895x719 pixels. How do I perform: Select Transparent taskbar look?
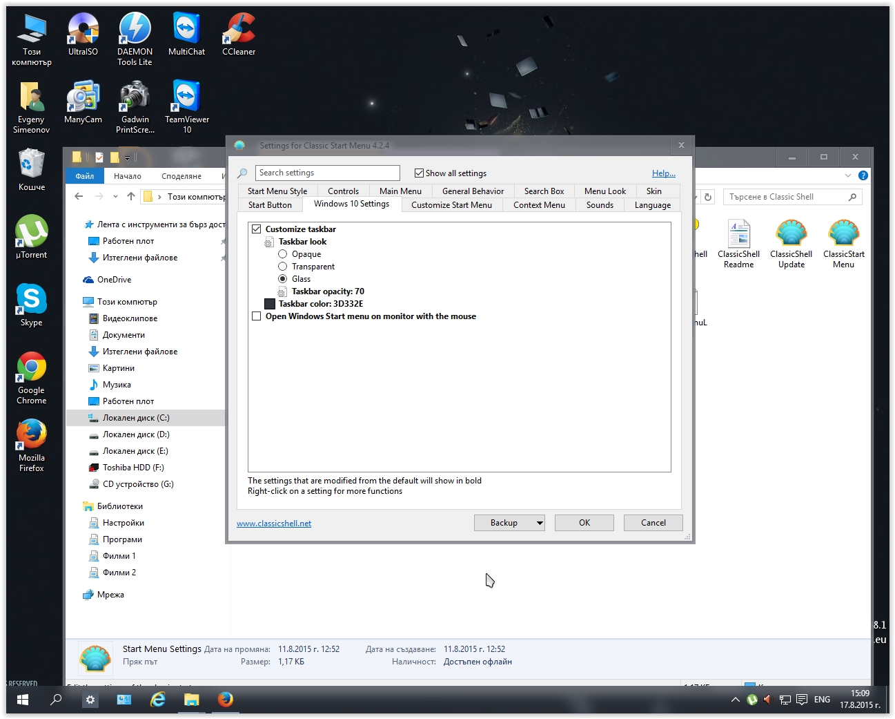coord(282,267)
